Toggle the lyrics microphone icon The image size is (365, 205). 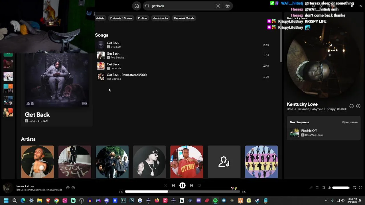[x=311, y=188]
